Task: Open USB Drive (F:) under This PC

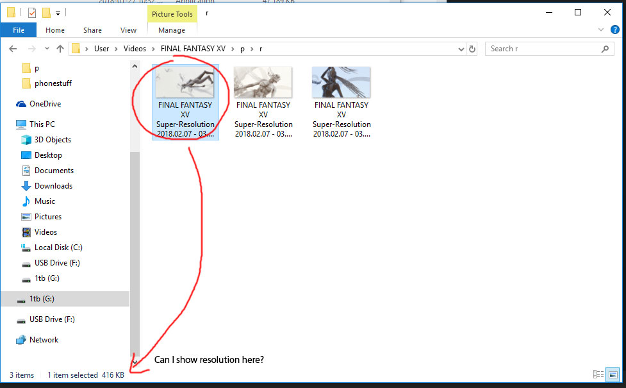Action: click(57, 263)
